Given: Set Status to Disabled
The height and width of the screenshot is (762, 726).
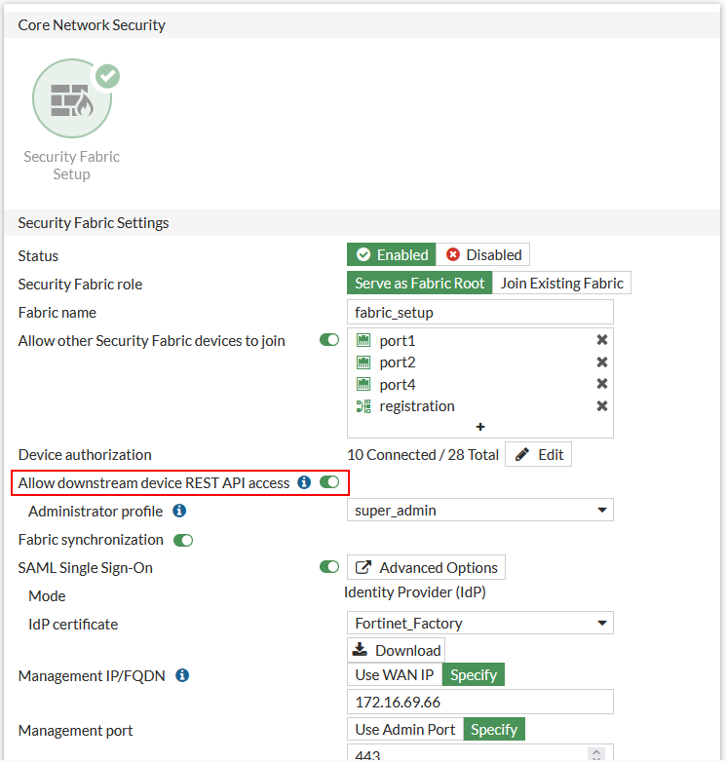Looking at the screenshot, I should (483, 255).
